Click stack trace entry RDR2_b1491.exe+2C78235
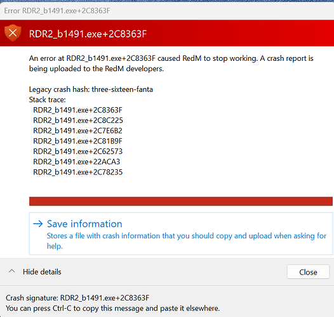This screenshot has width=334, height=317. [x=78, y=172]
